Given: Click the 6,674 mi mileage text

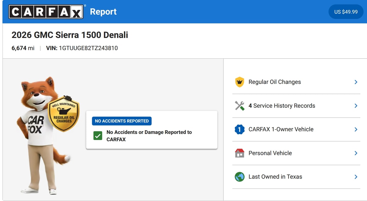Looking at the screenshot, I should tap(23, 48).
